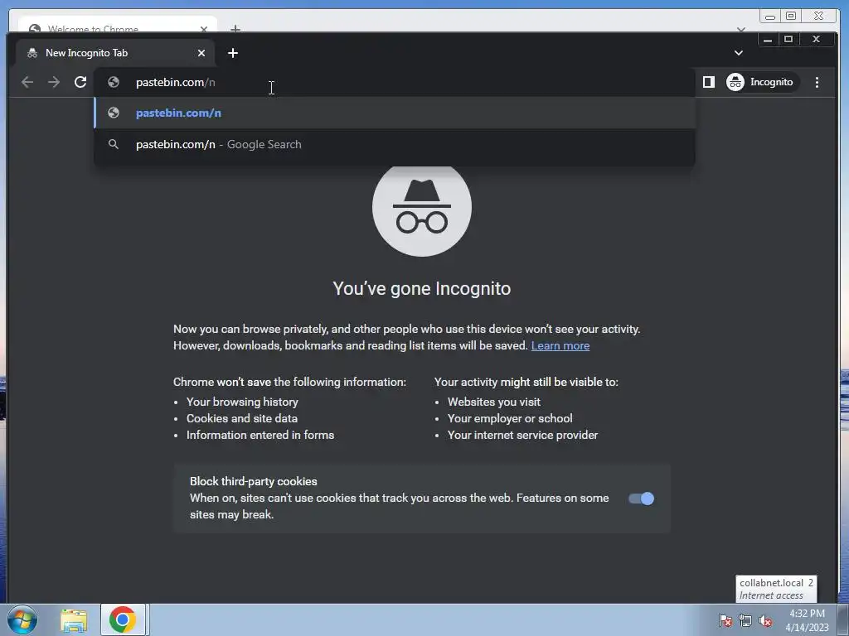
Task: Click the You've gone Incognito heading
Action: (x=422, y=289)
